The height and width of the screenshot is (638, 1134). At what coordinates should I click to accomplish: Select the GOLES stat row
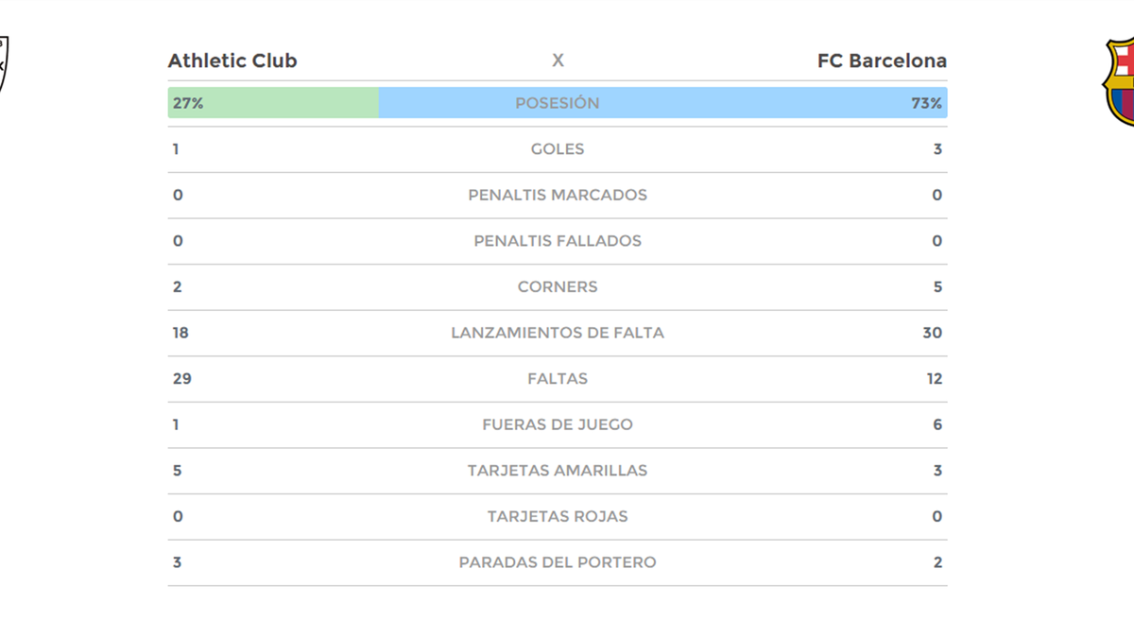[x=558, y=149]
